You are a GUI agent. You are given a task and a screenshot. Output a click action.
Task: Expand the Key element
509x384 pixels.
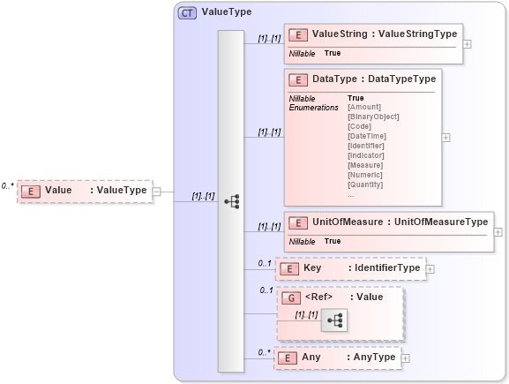(430, 269)
